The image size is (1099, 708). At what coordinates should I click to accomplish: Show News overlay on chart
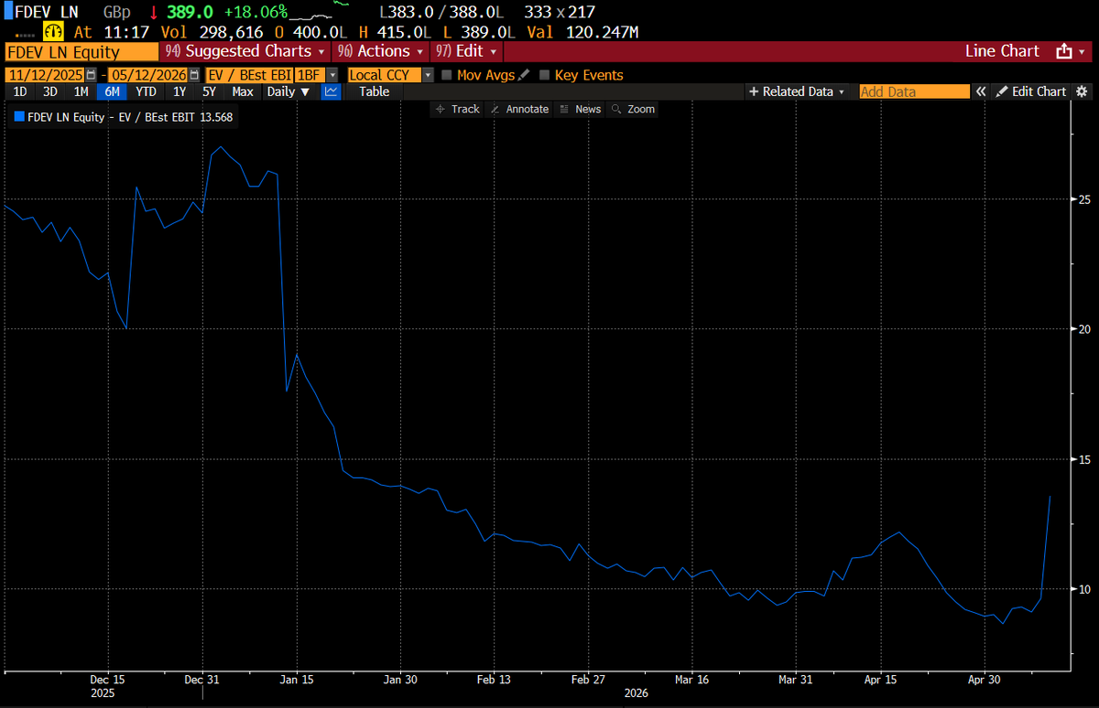click(x=580, y=109)
